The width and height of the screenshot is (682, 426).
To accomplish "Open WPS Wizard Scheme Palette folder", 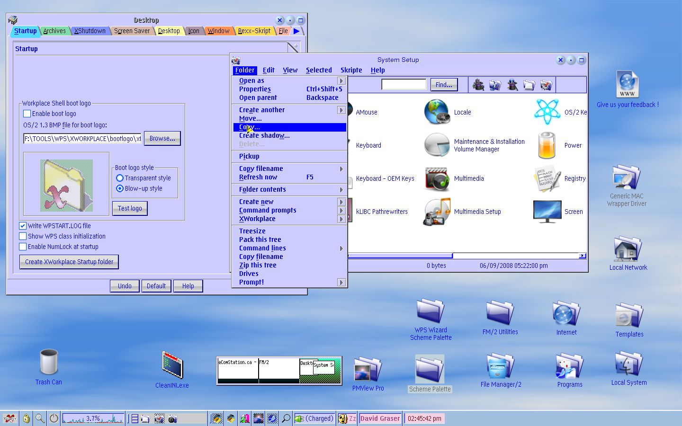I will [x=431, y=311].
